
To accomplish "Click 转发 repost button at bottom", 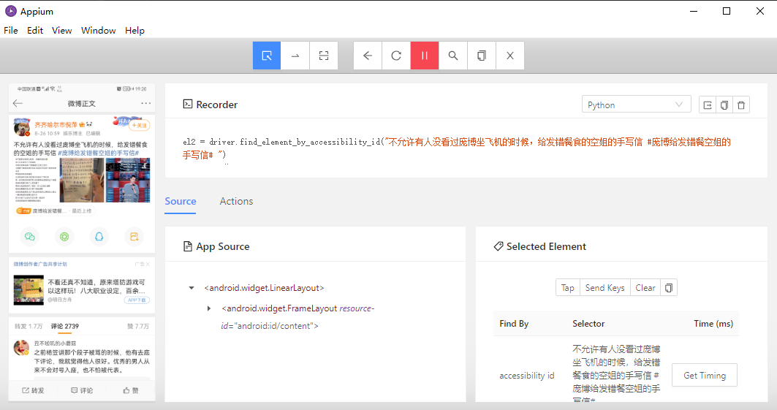I will pyautogui.click(x=33, y=390).
